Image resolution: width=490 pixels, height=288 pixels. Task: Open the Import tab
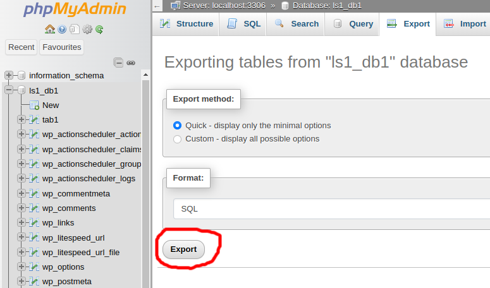[x=465, y=24]
